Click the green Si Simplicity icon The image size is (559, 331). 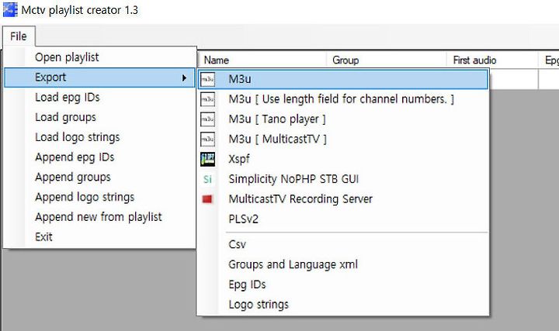coord(207,179)
